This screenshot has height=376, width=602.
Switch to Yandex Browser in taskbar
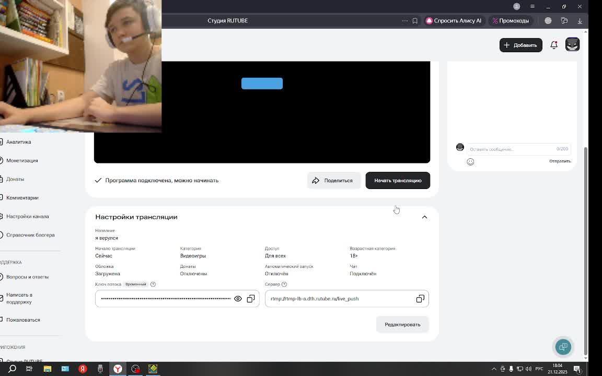coord(118,369)
